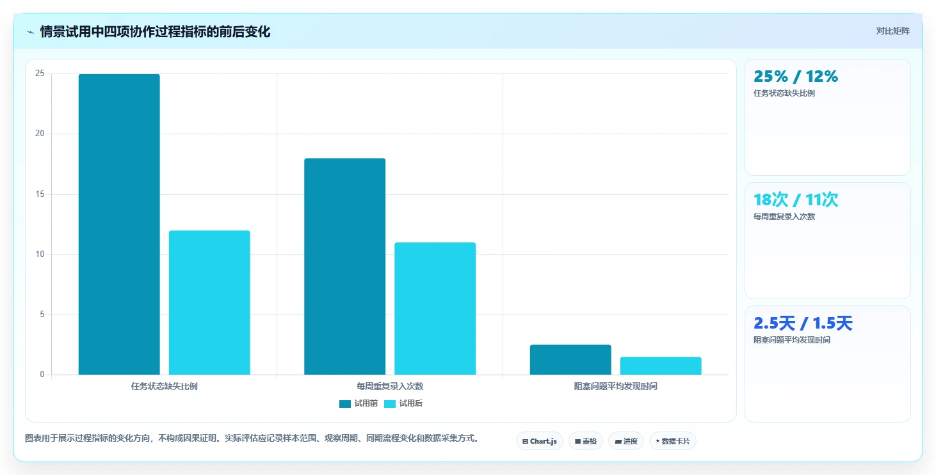Click the 试用前 bar for 阻塞问题平均发现时间
The width and height of the screenshot is (936, 475).
(570, 360)
